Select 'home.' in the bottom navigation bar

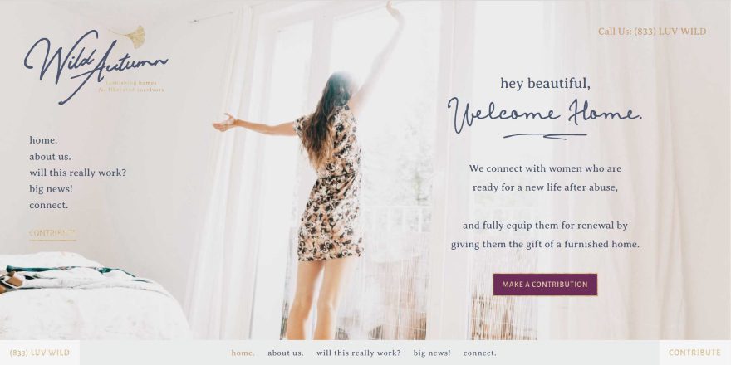(243, 353)
